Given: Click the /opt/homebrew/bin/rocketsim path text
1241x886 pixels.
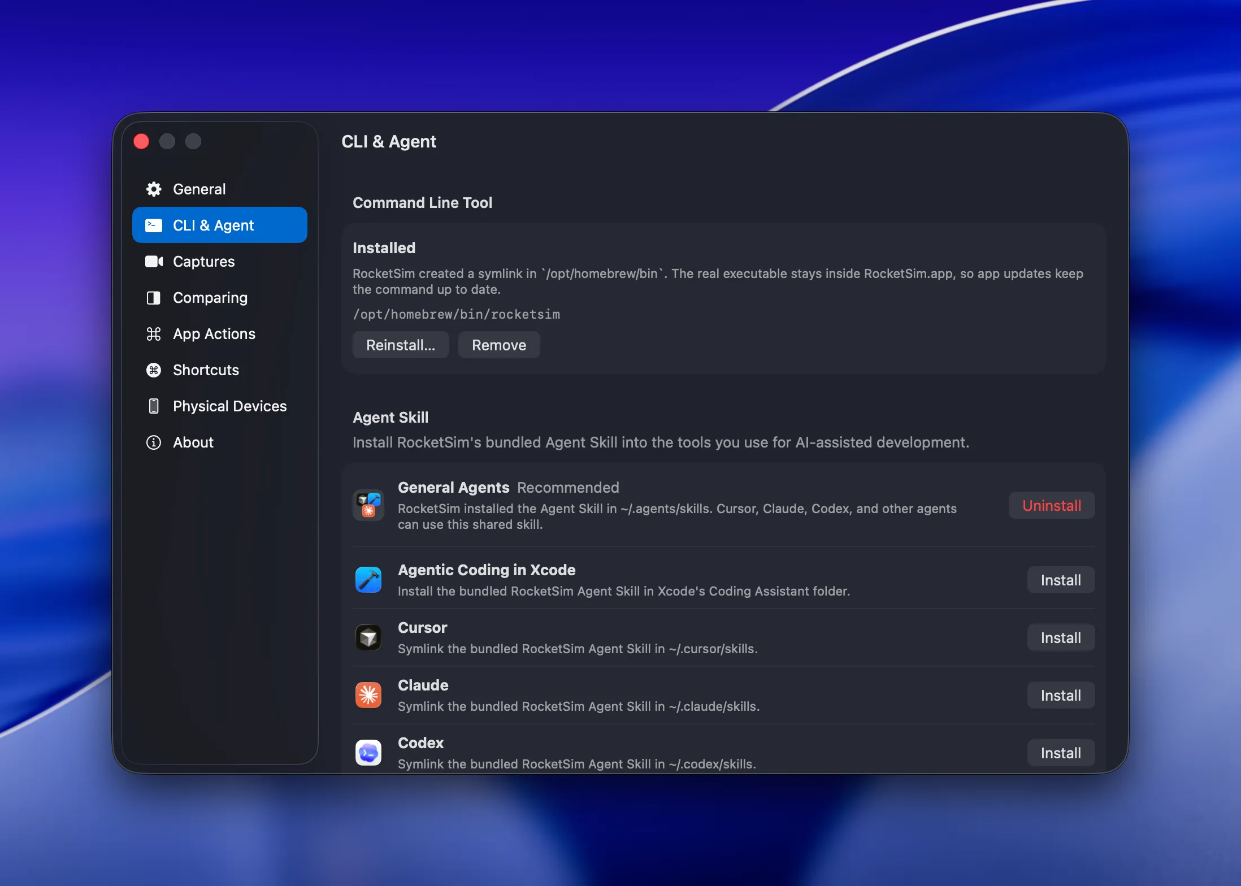Looking at the screenshot, I should click(x=456, y=314).
